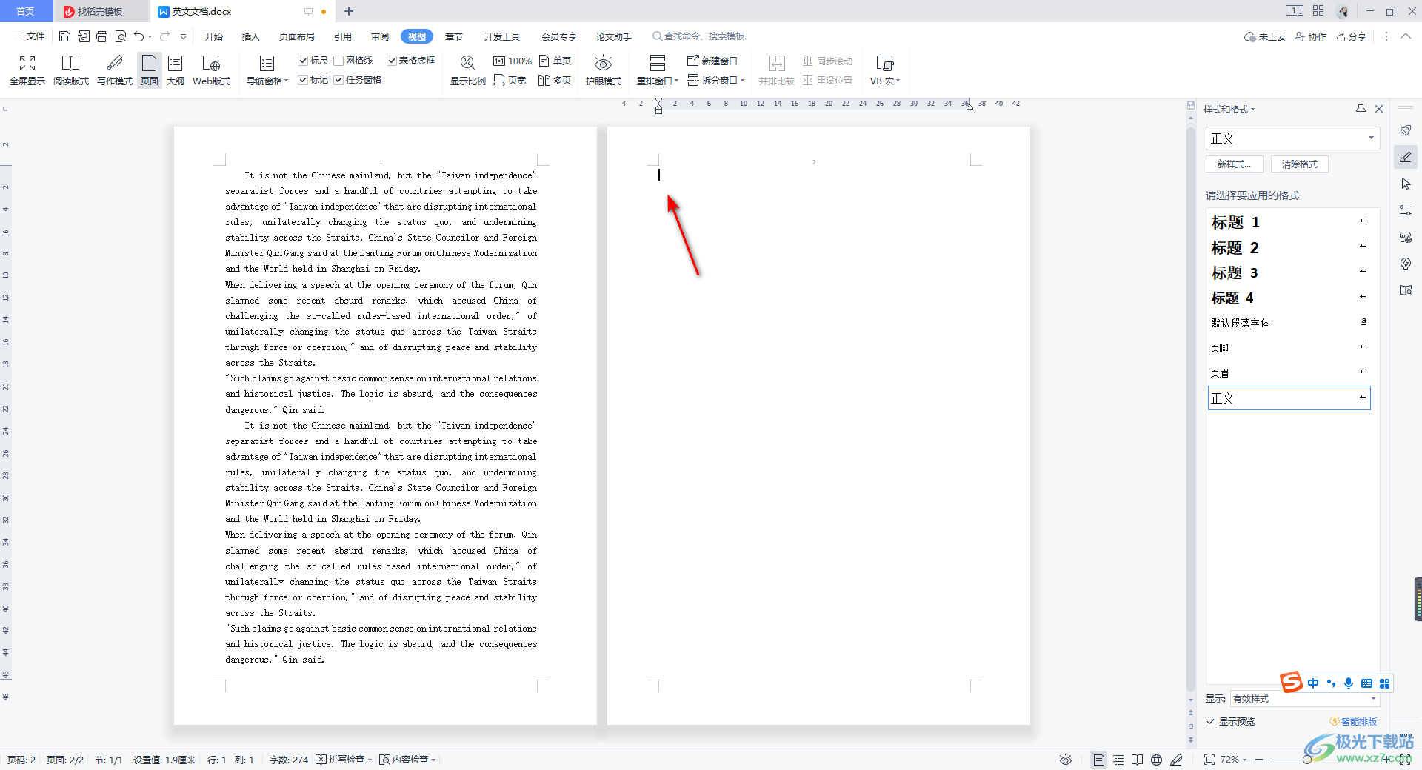
Task: Switch to the Start (开始) ribbon tab
Action: click(214, 36)
